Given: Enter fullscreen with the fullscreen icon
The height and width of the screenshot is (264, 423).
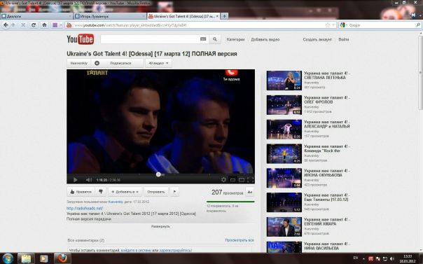Looking at the screenshot, I should coord(250,180).
